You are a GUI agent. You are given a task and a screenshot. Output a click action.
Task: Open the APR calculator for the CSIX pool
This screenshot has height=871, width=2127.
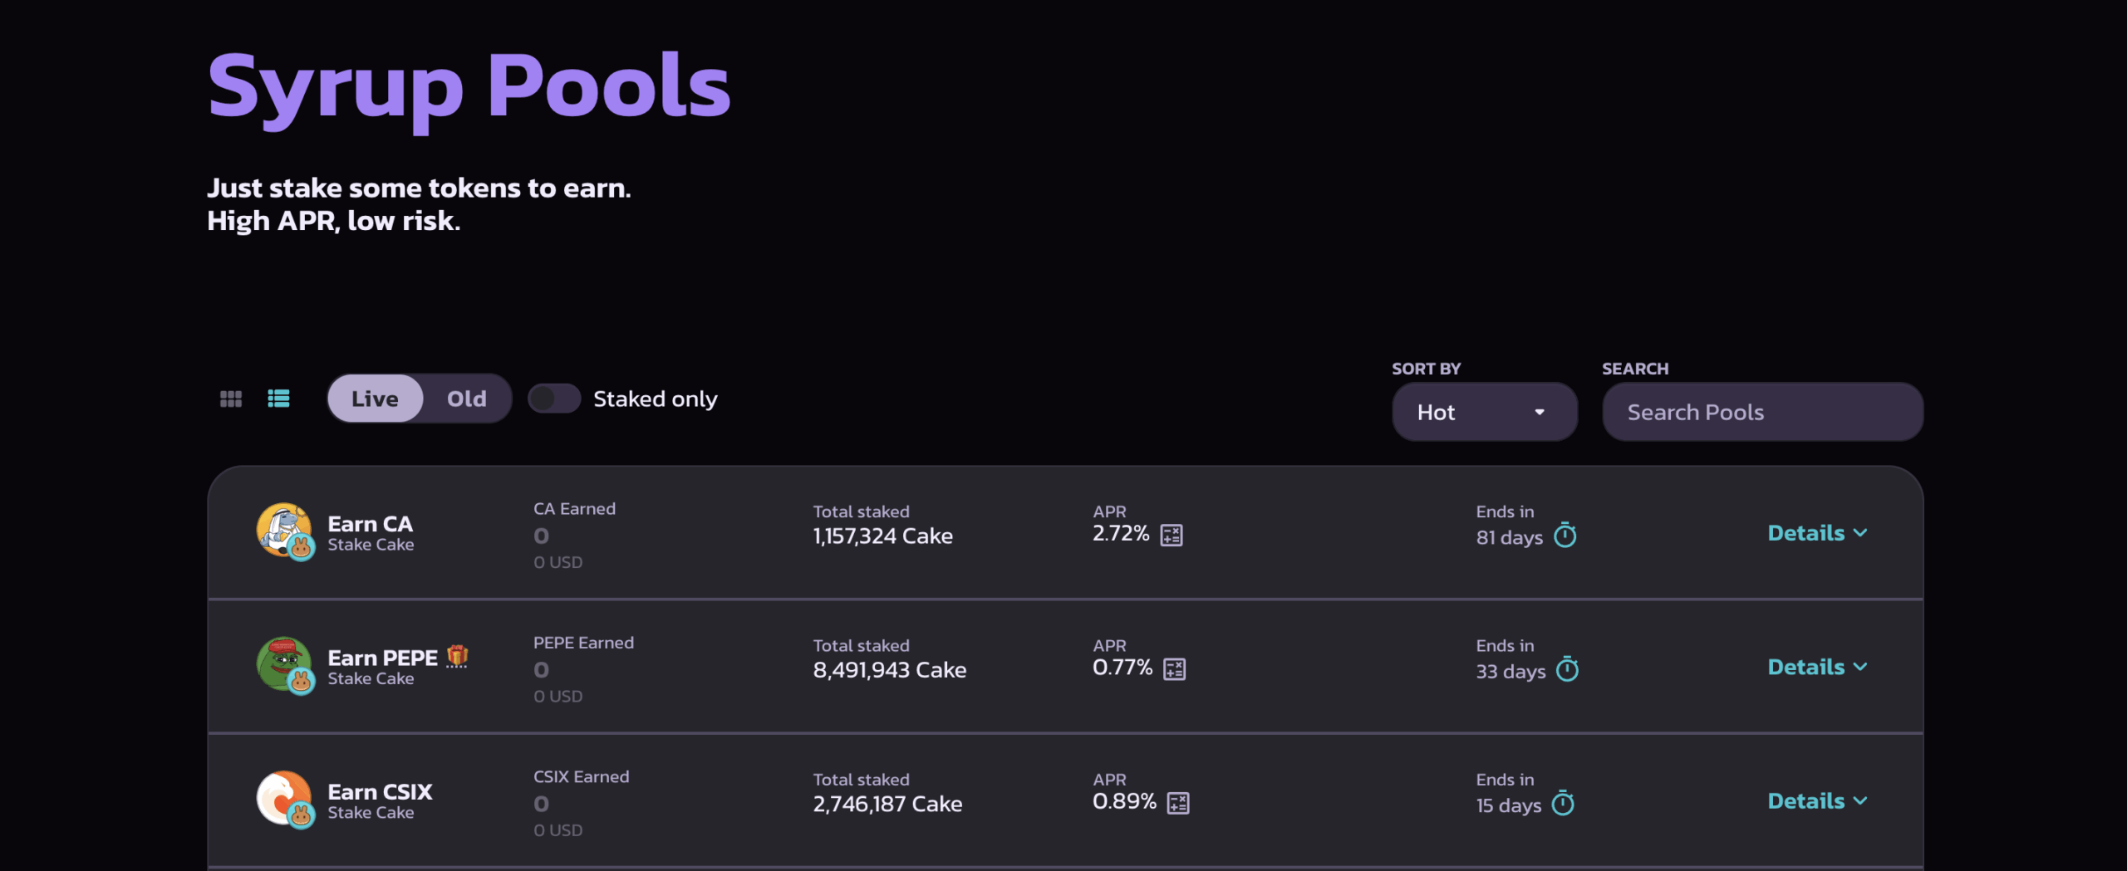(x=1179, y=802)
